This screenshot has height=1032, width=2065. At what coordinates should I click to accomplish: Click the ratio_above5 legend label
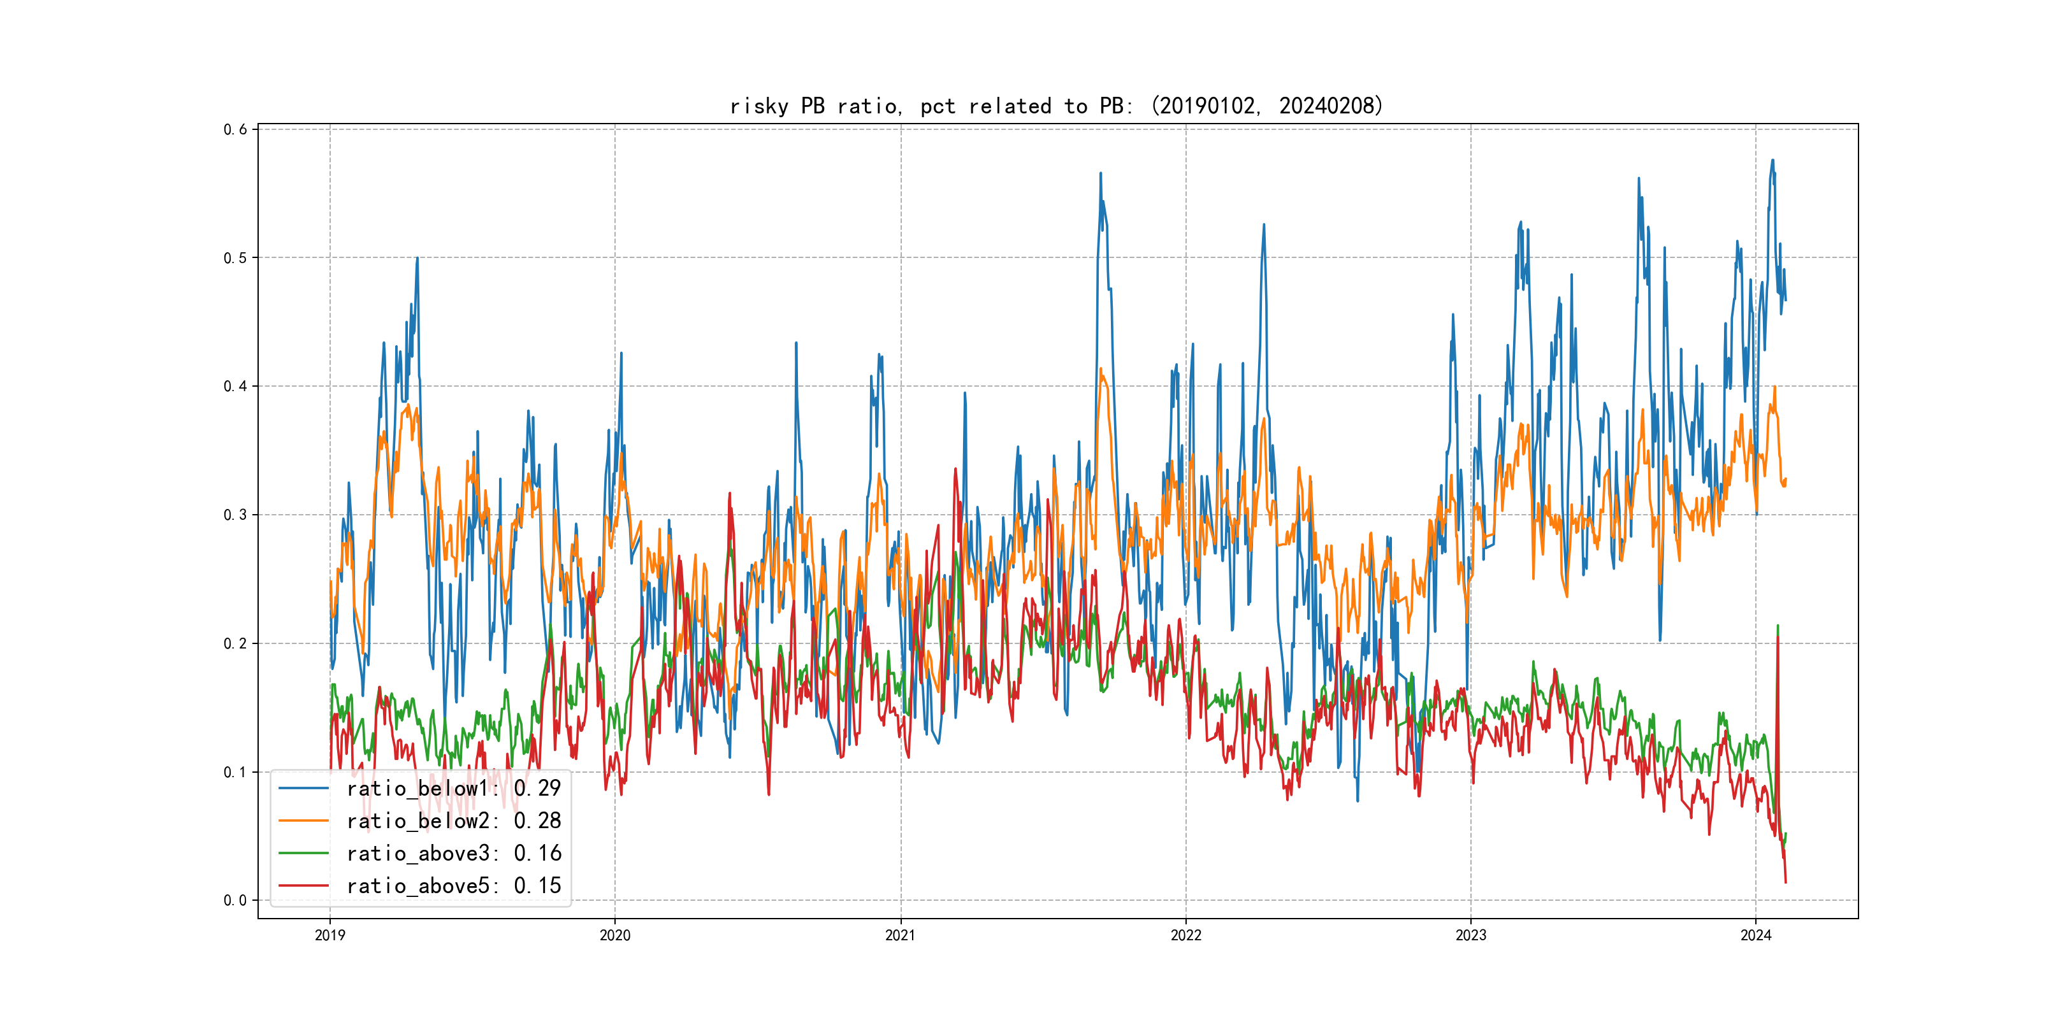point(453,886)
